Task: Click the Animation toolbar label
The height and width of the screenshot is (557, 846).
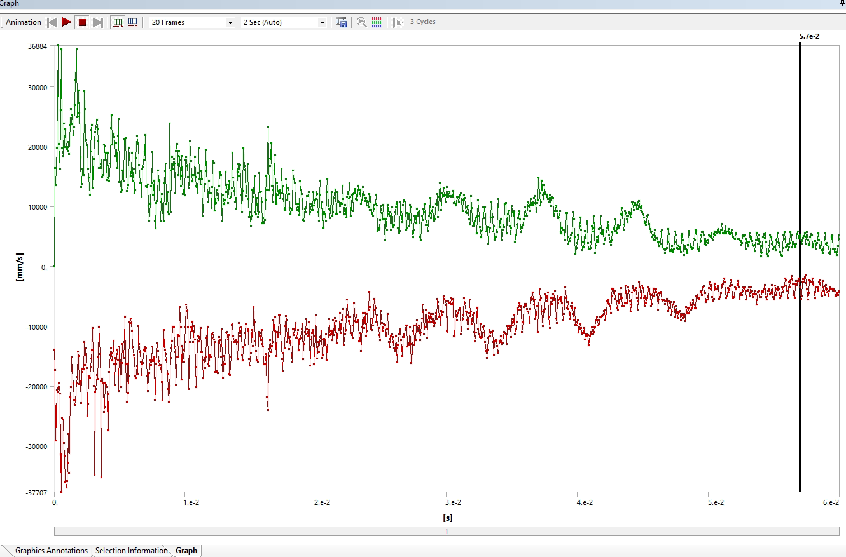Action: [x=24, y=22]
